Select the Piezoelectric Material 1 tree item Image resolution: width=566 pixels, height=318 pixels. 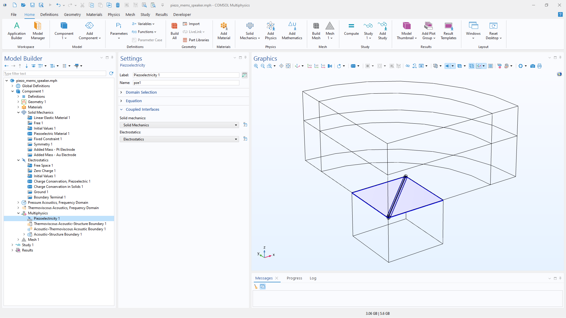point(51,133)
